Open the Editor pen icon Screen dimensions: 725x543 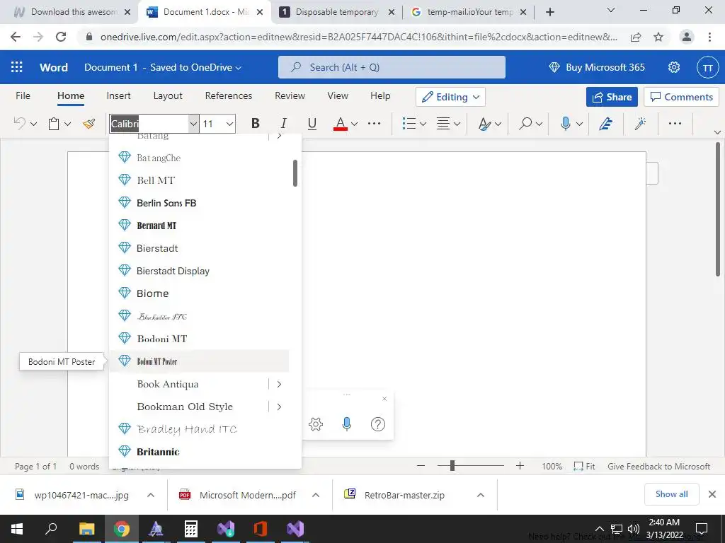click(606, 124)
